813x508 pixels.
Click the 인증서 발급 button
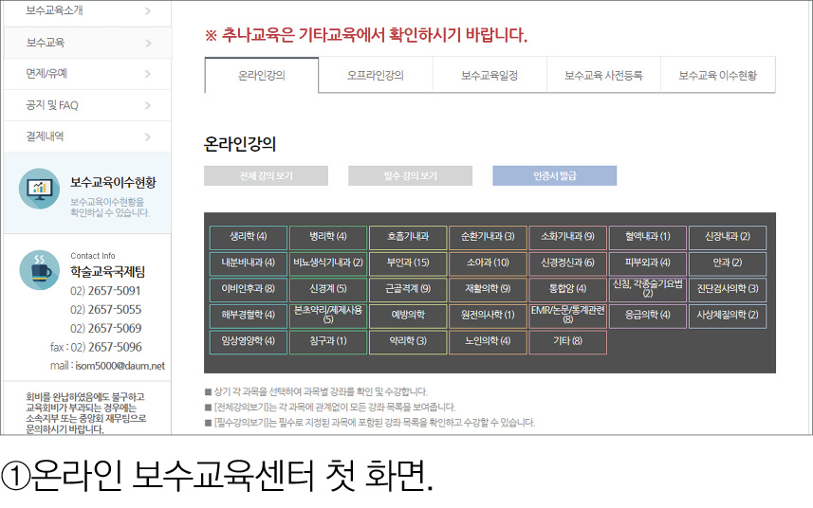pyautogui.click(x=554, y=175)
